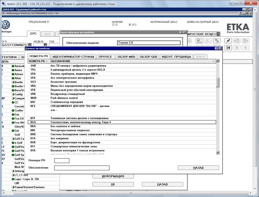
Task: Click the help icon in Идентификация автомобиля title
Action: (x=181, y=32)
